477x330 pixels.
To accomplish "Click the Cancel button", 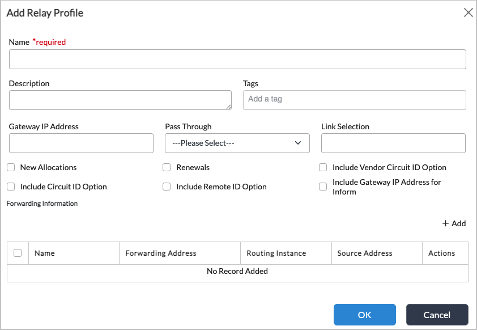I will click(x=437, y=315).
